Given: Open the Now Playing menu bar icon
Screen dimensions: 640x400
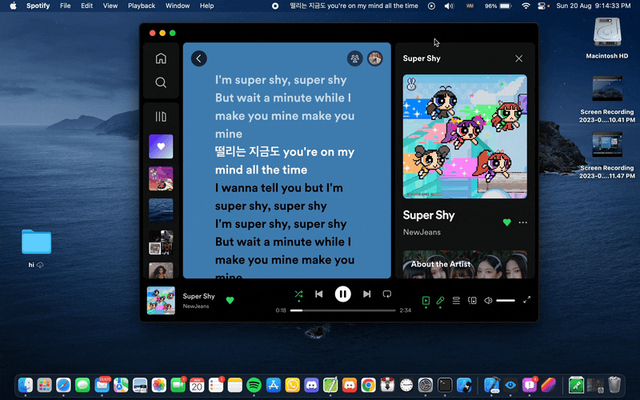Looking at the screenshot, I should point(431,6).
